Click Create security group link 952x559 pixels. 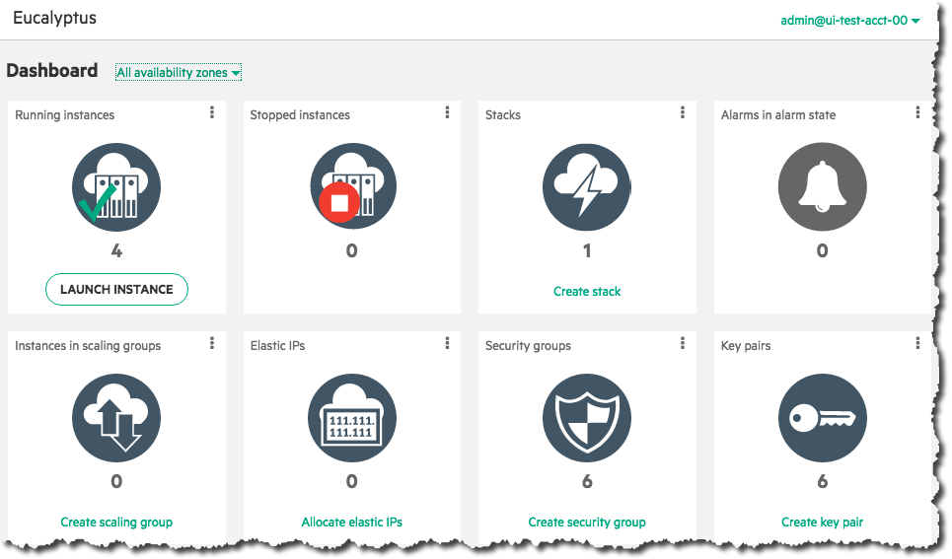587,522
